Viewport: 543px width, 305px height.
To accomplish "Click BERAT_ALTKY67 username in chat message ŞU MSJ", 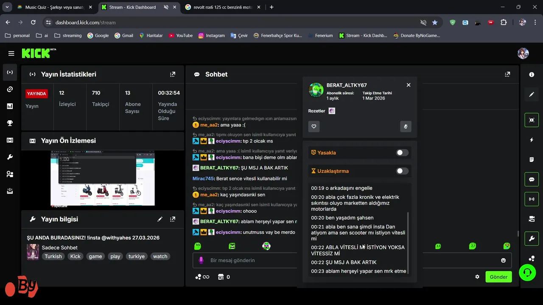I will point(220,168).
